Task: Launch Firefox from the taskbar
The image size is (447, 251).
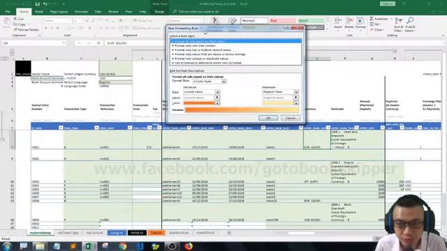Action: pyautogui.click(x=188, y=246)
